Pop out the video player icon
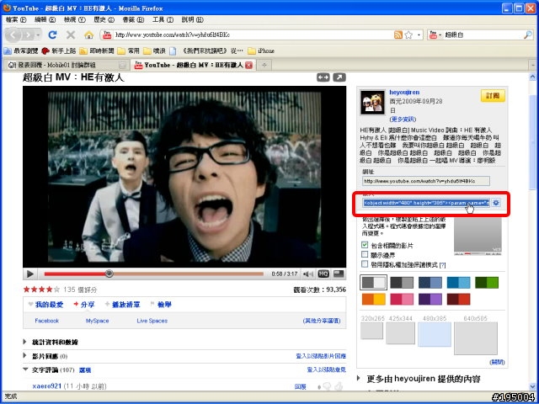 coord(339,77)
